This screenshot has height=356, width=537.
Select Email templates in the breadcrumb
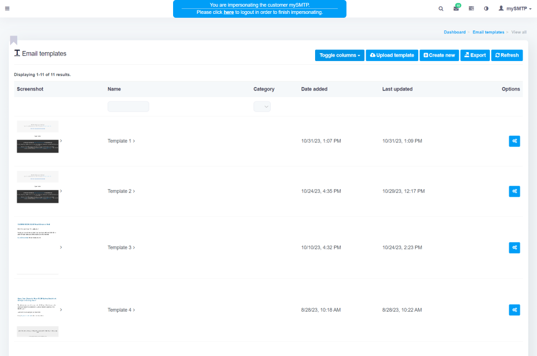pos(488,32)
